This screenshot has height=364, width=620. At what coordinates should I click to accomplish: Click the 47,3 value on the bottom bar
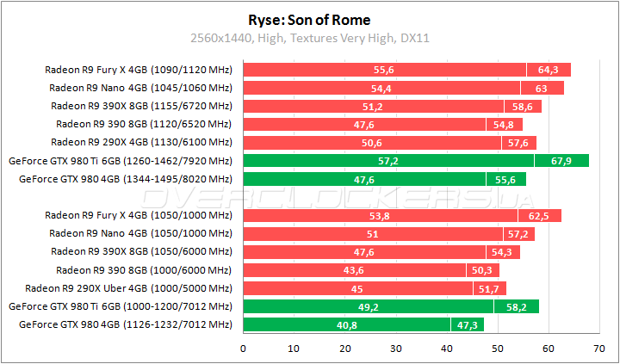tap(467, 324)
